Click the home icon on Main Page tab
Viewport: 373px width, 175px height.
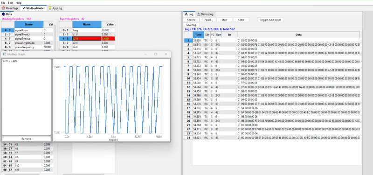[x=3, y=8]
